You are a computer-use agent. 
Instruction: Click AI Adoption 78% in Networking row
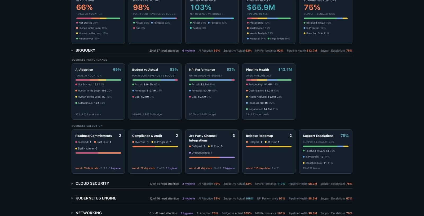point(207,213)
